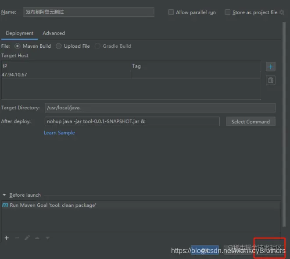Switch to the Deployment tab
290x259 pixels.
pyautogui.click(x=20, y=33)
